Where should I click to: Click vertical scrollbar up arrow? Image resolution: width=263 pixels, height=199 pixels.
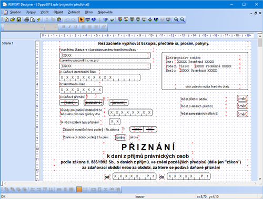(260, 36)
